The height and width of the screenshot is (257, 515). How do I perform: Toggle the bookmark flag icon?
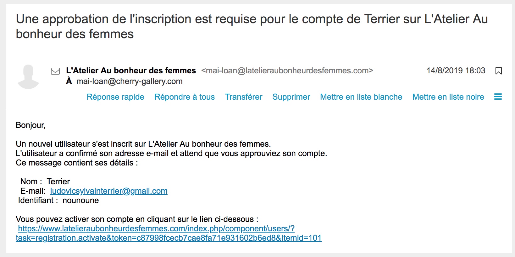tap(498, 71)
